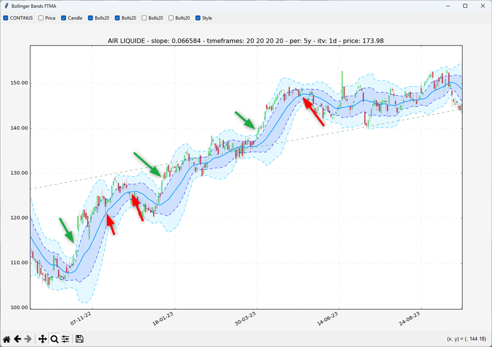
Task: Enable the last Bolls20 checkbox
Action: coord(171,18)
